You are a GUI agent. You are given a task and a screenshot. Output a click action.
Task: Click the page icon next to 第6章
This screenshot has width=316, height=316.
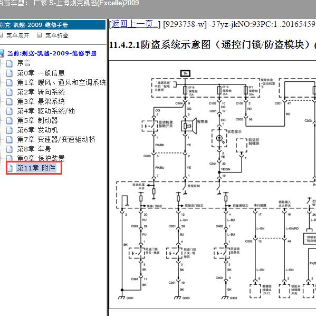coord(9,130)
